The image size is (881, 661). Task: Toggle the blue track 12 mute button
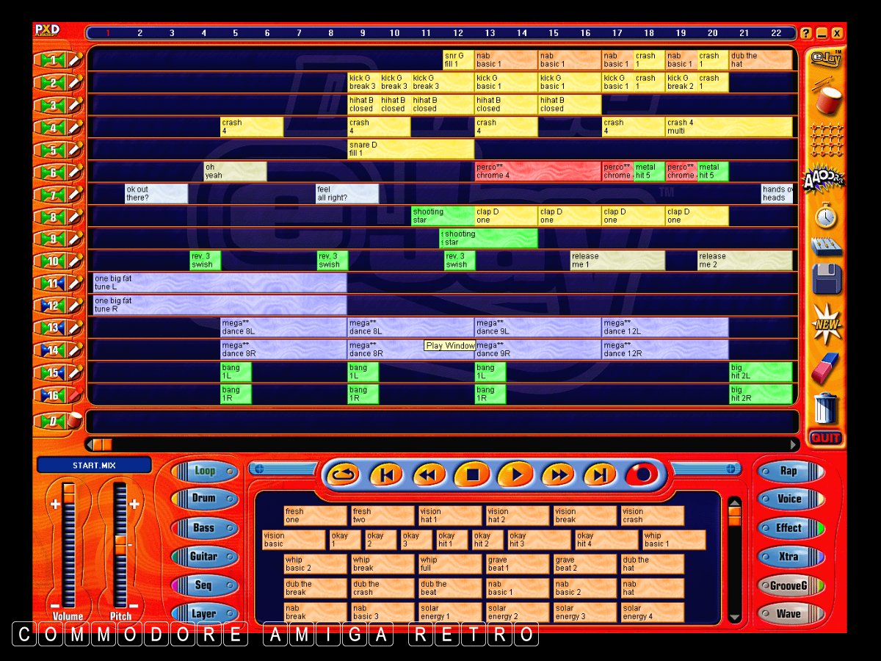click(53, 306)
